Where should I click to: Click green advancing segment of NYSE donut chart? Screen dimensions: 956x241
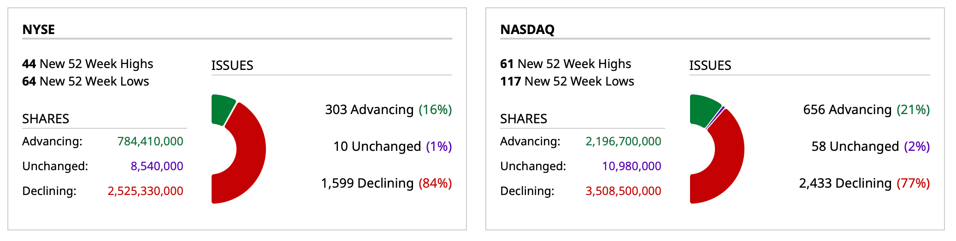(222, 109)
